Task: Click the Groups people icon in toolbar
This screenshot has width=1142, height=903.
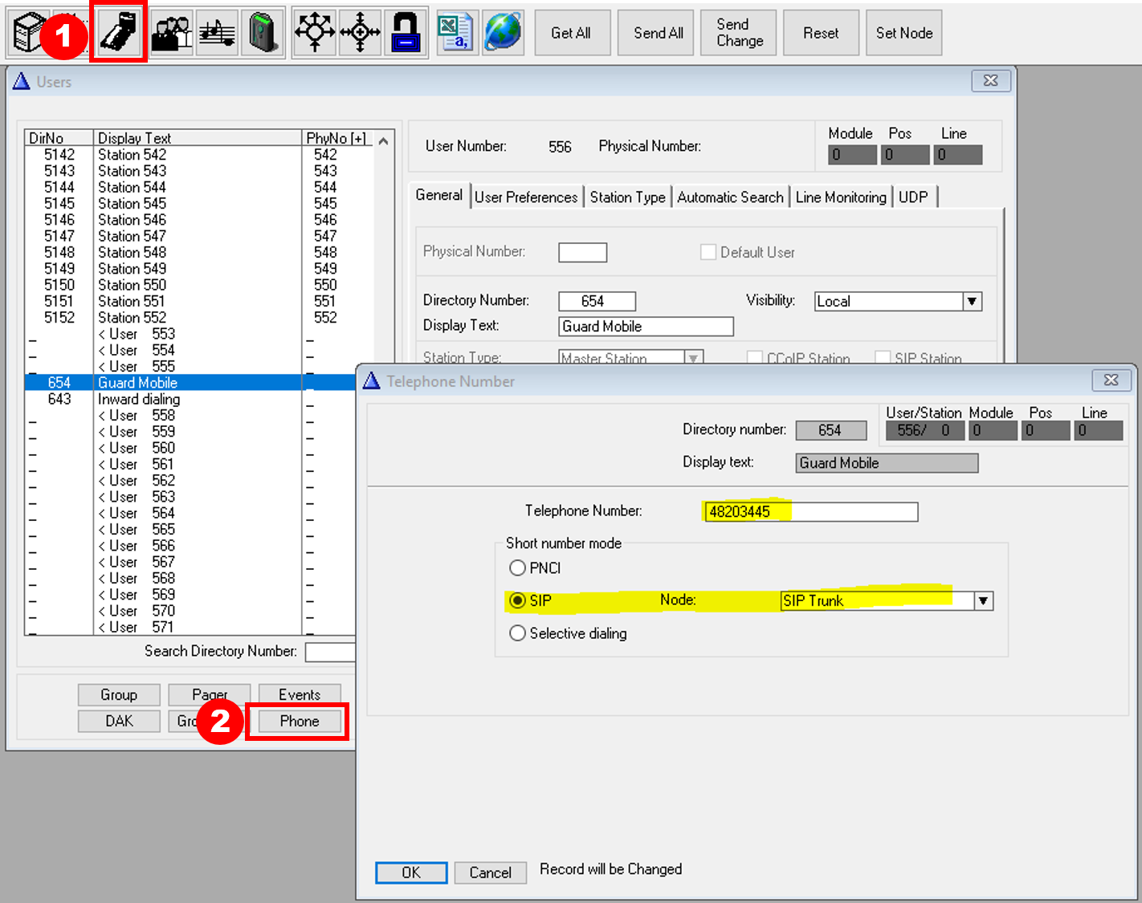Action: tap(171, 33)
